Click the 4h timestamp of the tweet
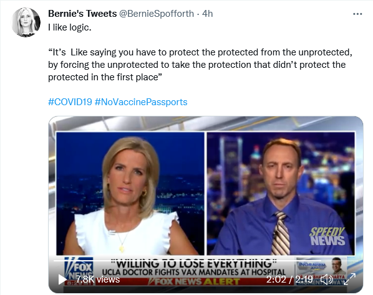The width and height of the screenshot is (373, 295). (208, 14)
